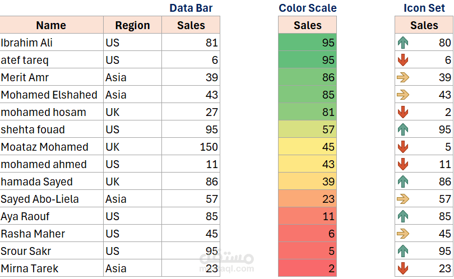454x279 pixels.
Task: Select the Moataz Mohamed name cell
Action: pyautogui.click(x=51, y=147)
